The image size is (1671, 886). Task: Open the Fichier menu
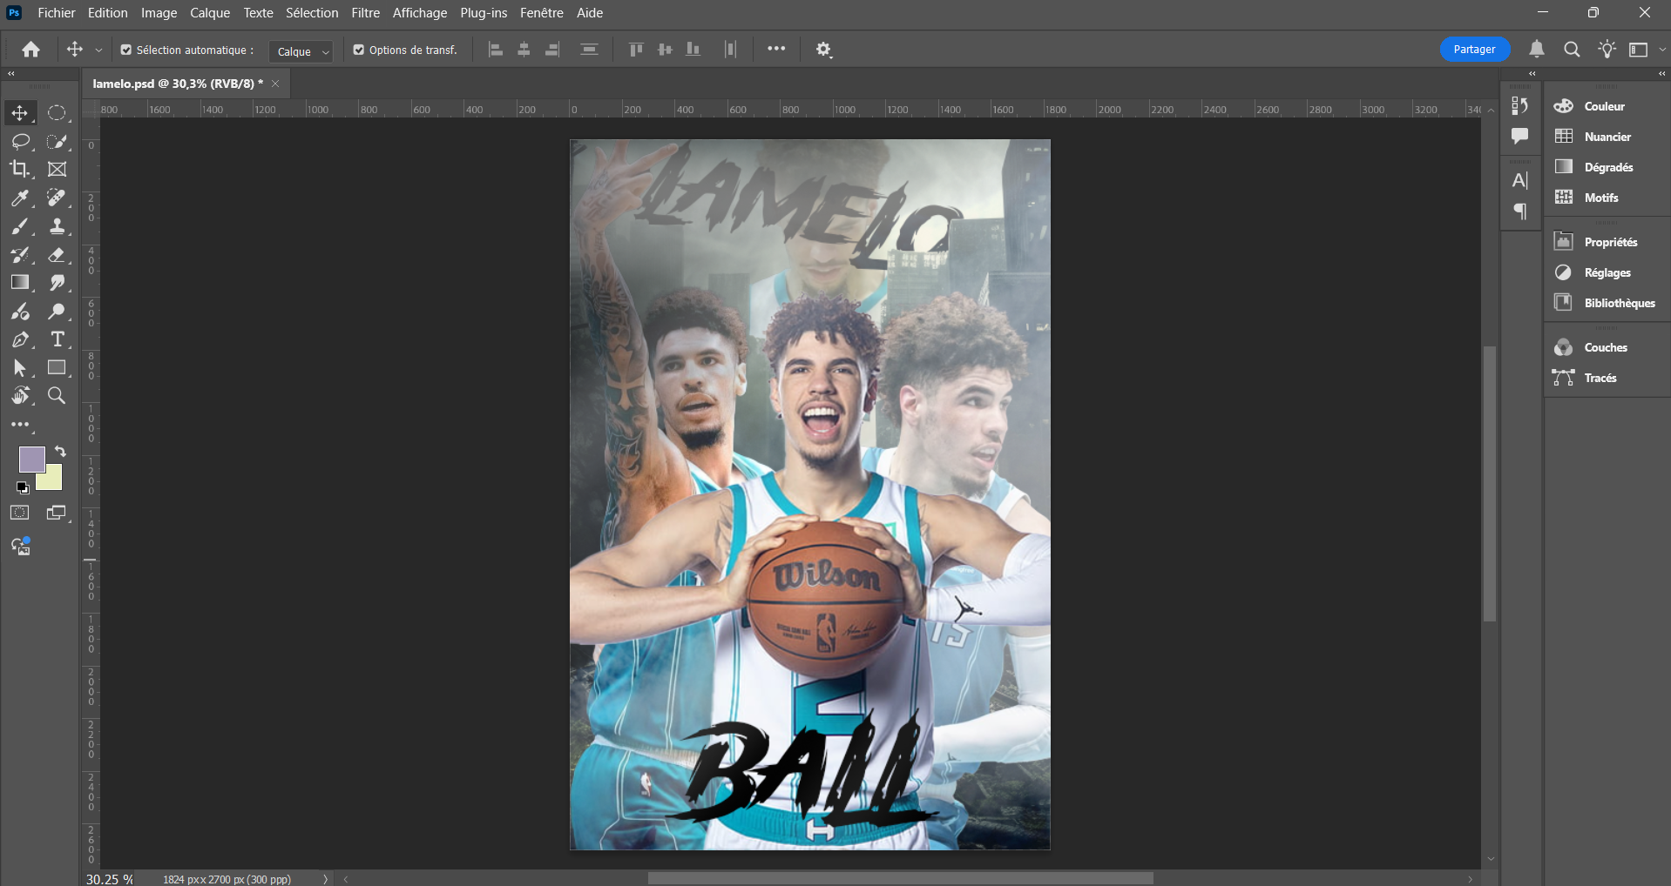click(x=57, y=13)
